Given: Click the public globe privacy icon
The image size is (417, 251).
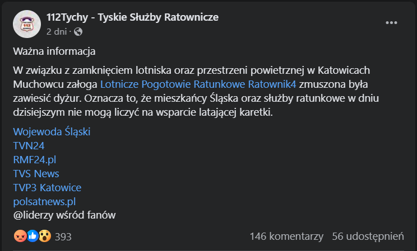Looking at the screenshot, I should point(78,31).
